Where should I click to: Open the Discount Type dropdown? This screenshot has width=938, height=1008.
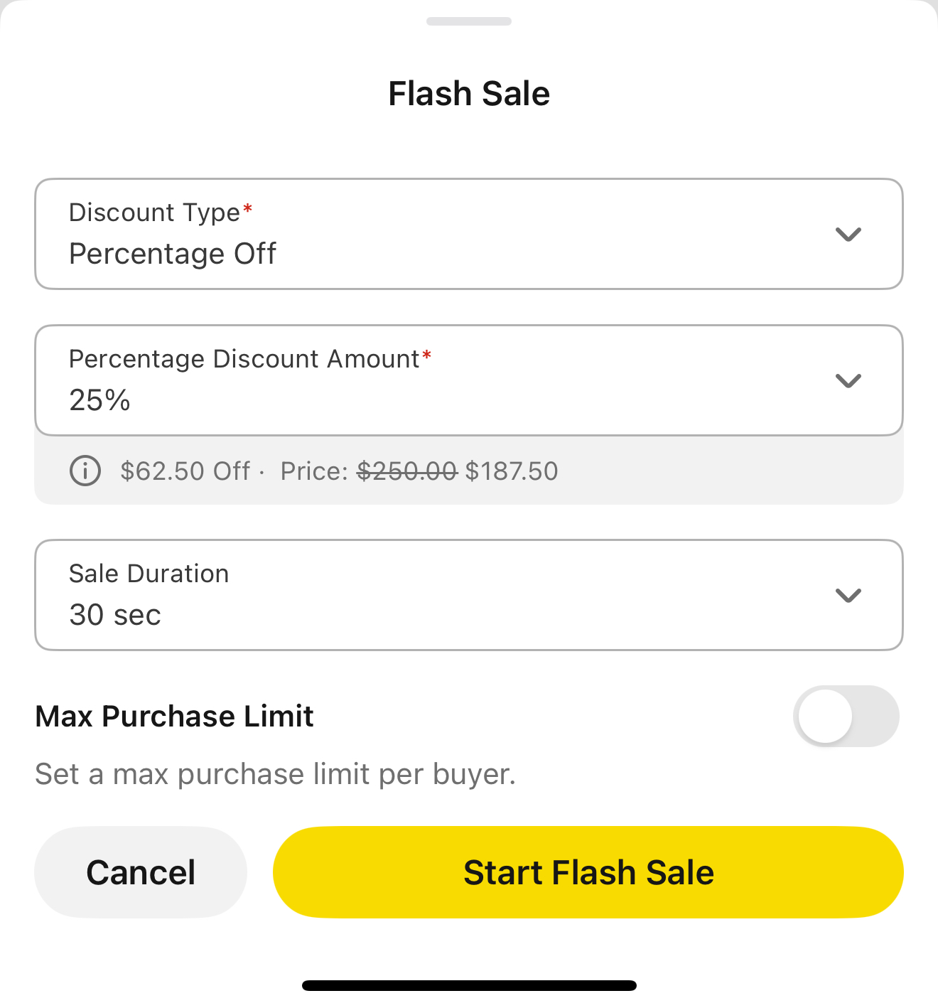pos(469,234)
